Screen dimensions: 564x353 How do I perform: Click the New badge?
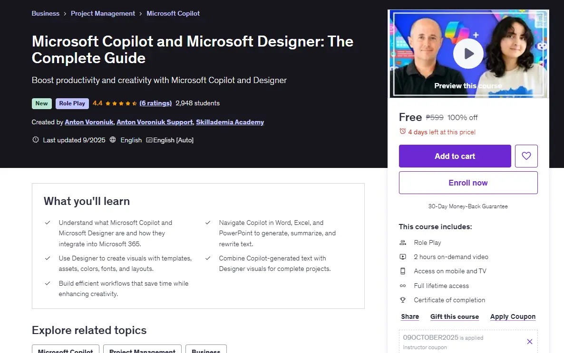42,103
